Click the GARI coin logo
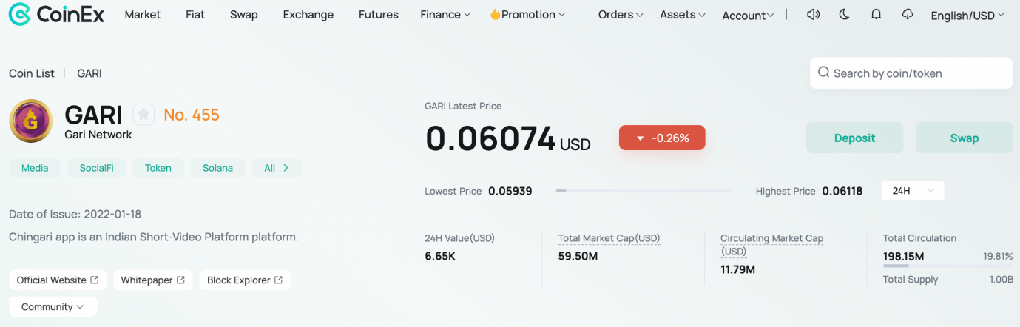1020x327 pixels. 30,121
